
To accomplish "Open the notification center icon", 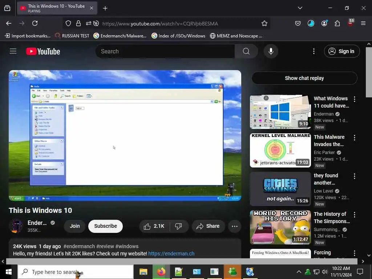I will pyautogui.click(x=360, y=272).
